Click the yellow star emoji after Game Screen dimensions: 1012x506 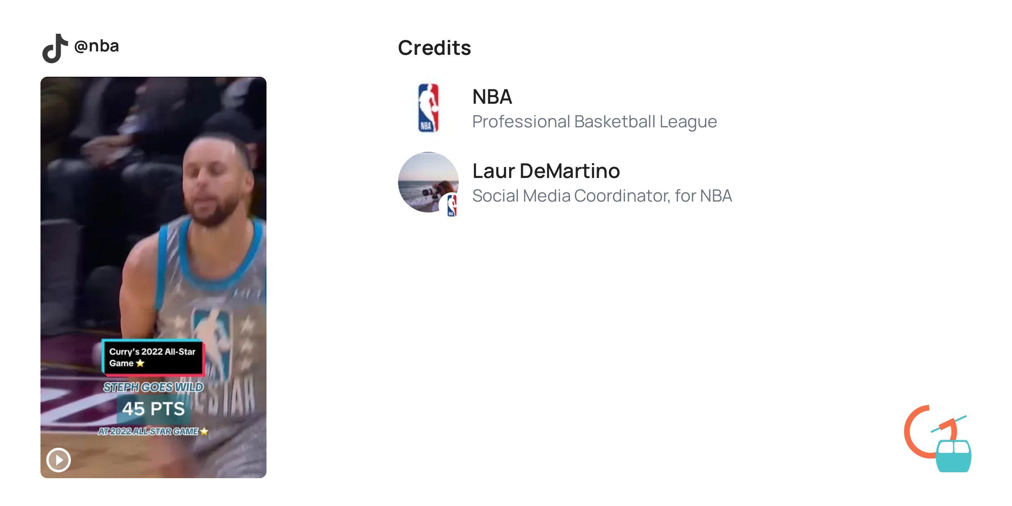[x=140, y=363]
